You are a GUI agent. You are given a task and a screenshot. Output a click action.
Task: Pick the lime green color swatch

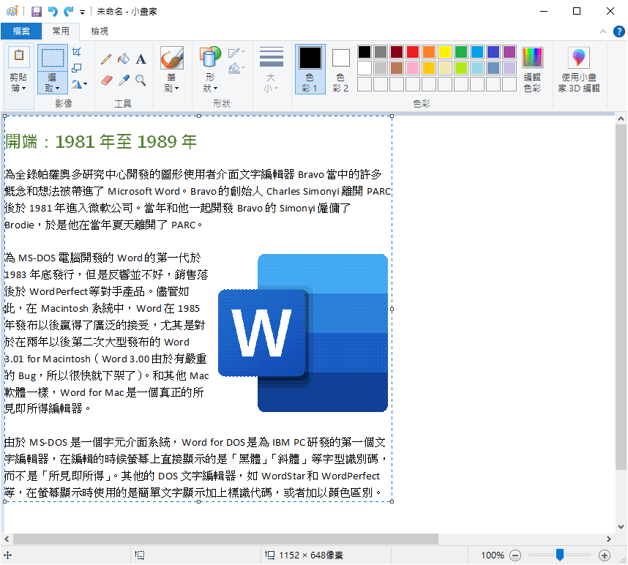point(461,68)
